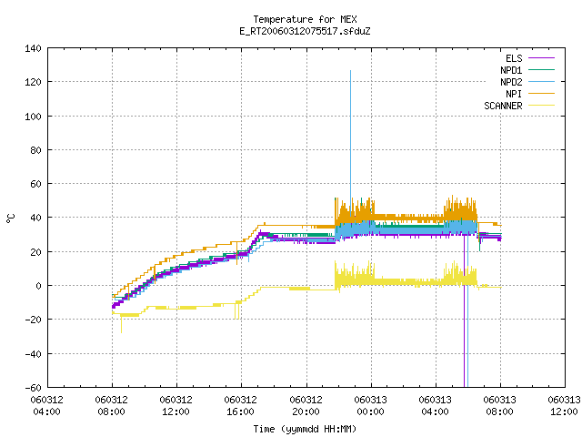Click the x-axis tick label 060312 16:00
The height and width of the screenshot is (437, 582).
[x=240, y=406]
